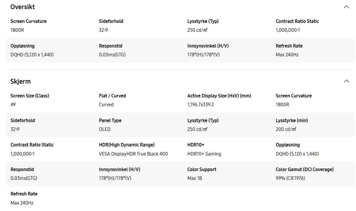
Task: Click the Screen Size (Class) label
Action: click(30, 96)
